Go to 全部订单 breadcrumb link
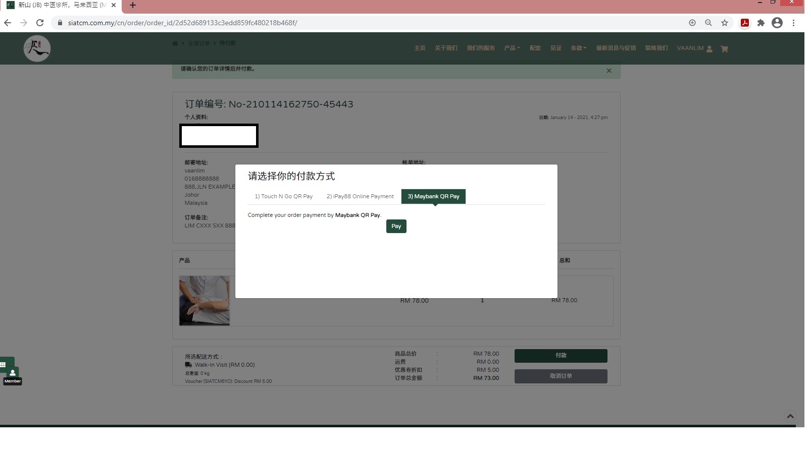The image size is (811, 450). click(199, 43)
